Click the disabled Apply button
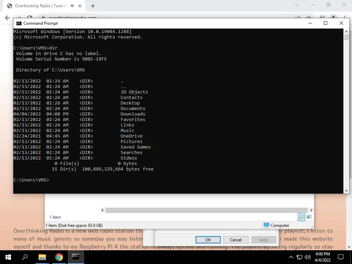This screenshot has height=264, width=352. tap(264, 240)
